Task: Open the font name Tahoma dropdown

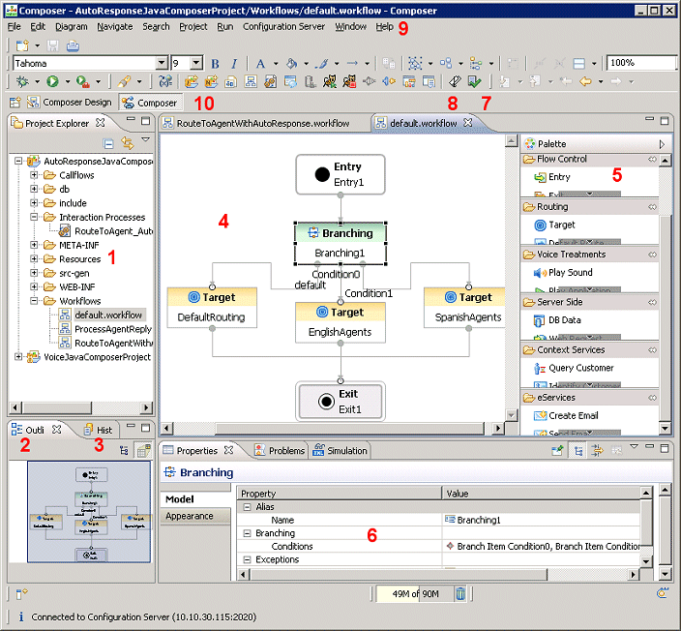Action: click(x=162, y=64)
